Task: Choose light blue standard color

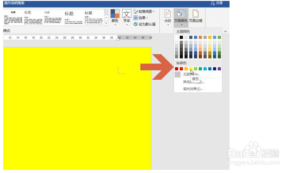Action: [x=205, y=69]
